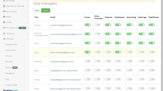Screen dimensions: 163x91
Task: Toggle Features switch for Zenonas Chomentauskas
Action: point(108,34)
